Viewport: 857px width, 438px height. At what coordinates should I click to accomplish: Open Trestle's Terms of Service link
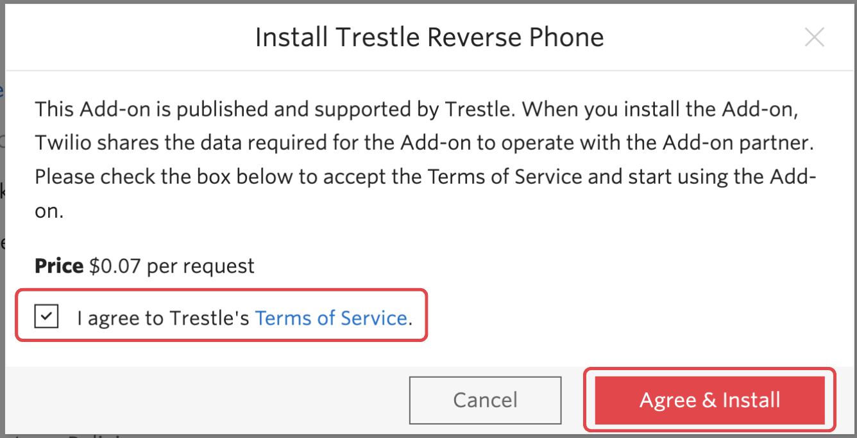pyautogui.click(x=331, y=318)
